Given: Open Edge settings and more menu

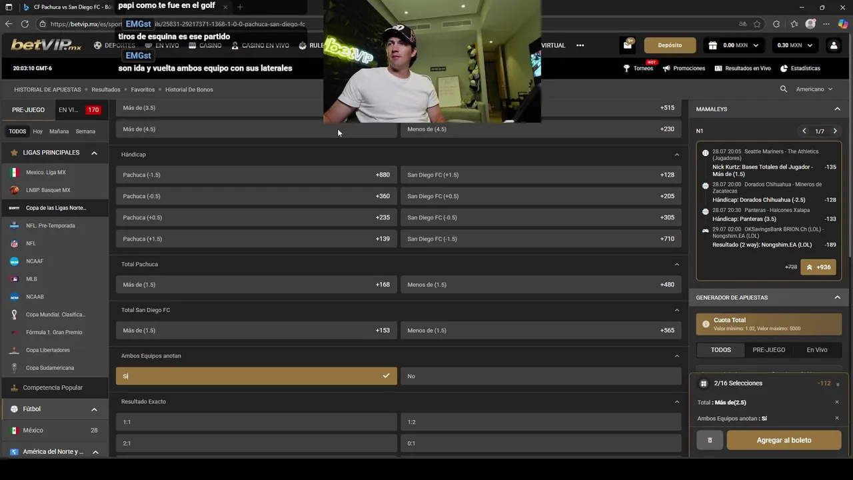Looking at the screenshot, I should [828, 24].
